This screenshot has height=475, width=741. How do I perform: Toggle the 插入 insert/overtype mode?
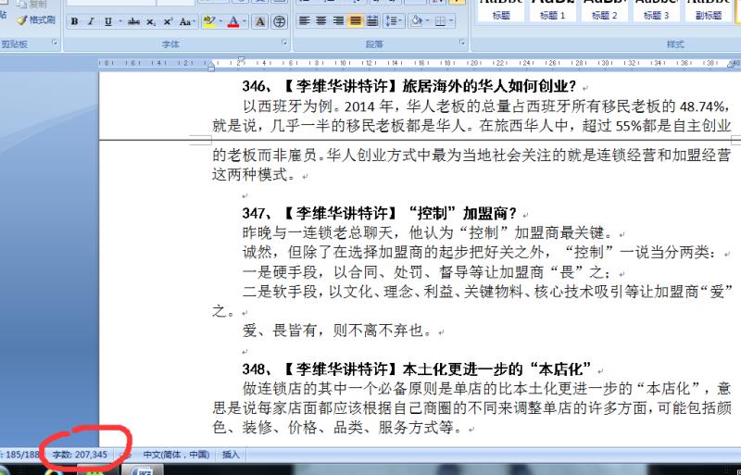point(231,455)
